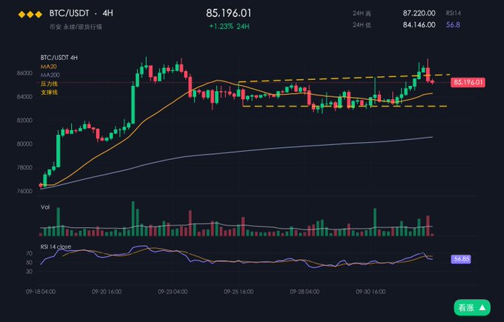The width and height of the screenshot is (504, 322).
Task: Click the RSI14 header label
Action: 453,13
